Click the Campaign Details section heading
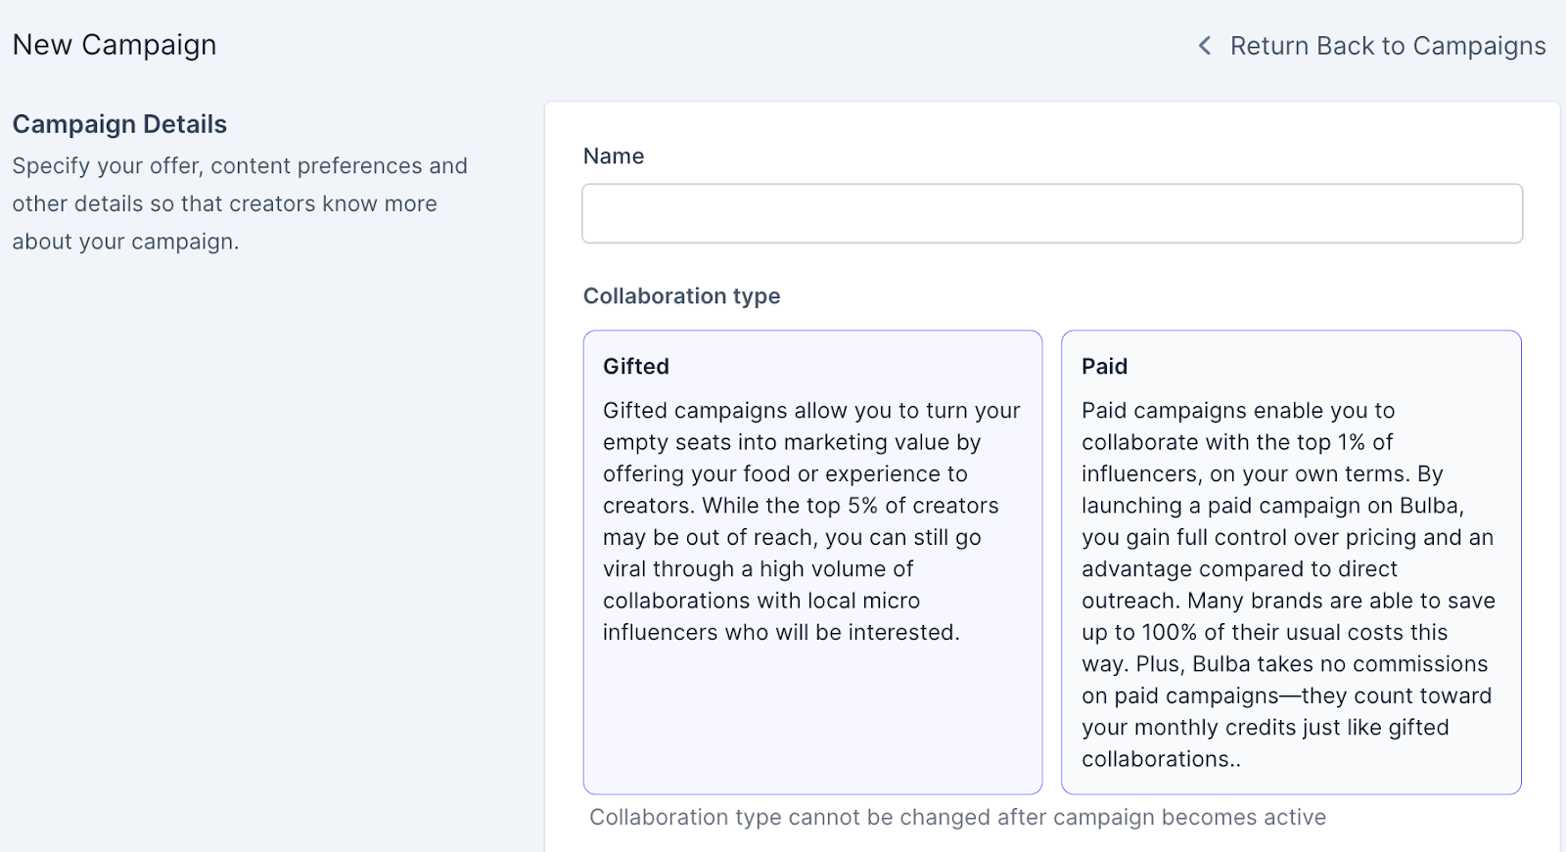The height and width of the screenshot is (852, 1566). pyautogui.click(x=119, y=124)
